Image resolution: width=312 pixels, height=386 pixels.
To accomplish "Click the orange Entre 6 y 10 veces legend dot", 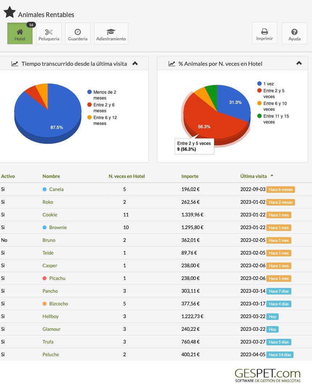I will 259,103.
